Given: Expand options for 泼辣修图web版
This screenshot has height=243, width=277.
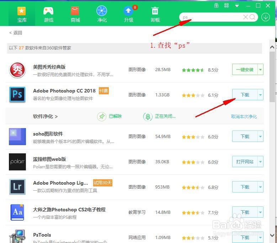Looking at the screenshot, I should point(260,162).
